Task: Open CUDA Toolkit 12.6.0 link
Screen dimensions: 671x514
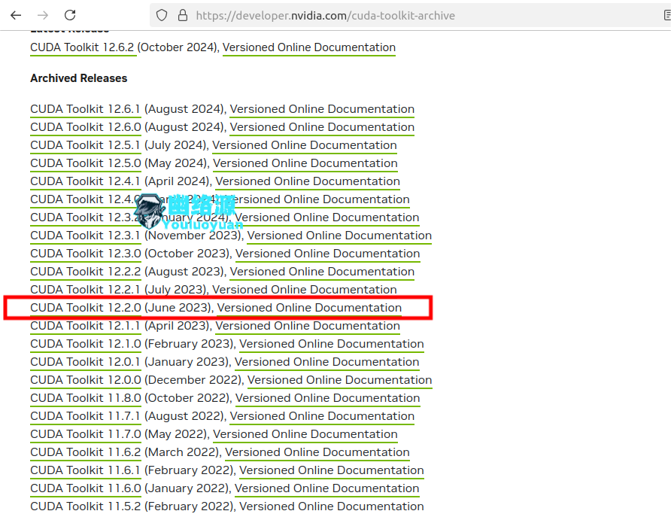Action: pyautogui.click(x=86, y=127)
